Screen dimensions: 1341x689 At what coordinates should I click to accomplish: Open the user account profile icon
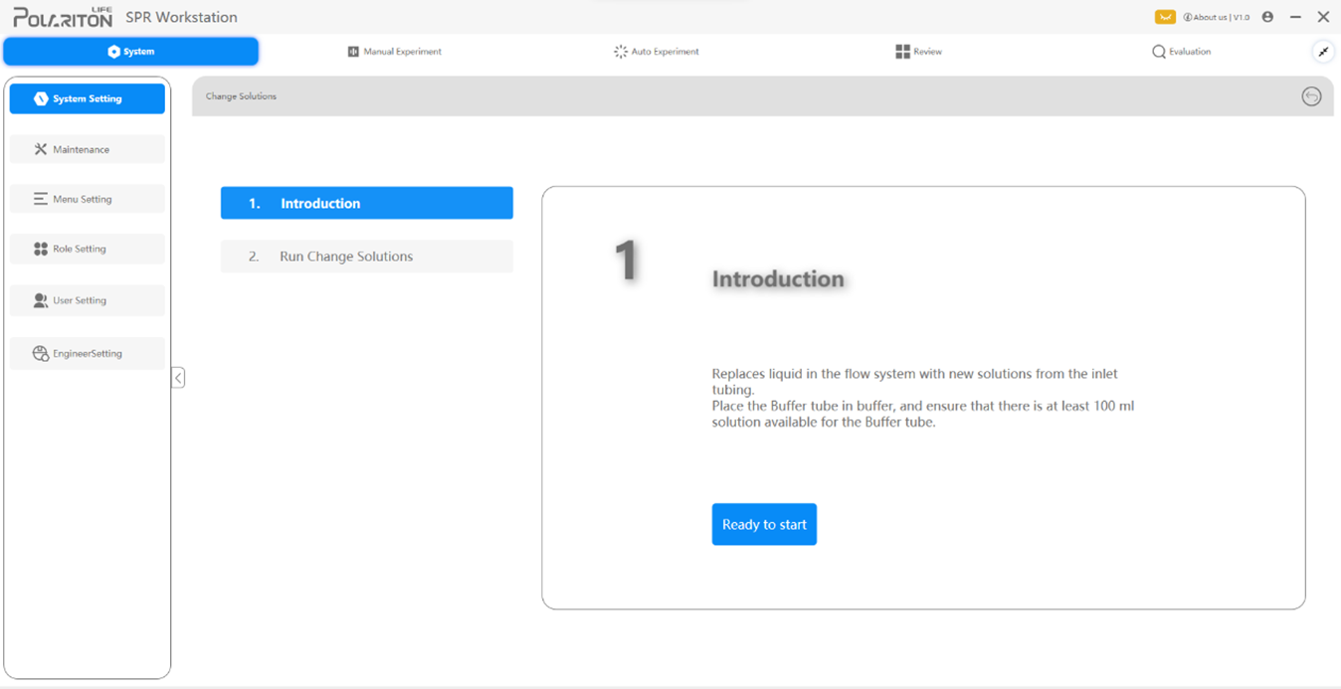pos(1267,17)
